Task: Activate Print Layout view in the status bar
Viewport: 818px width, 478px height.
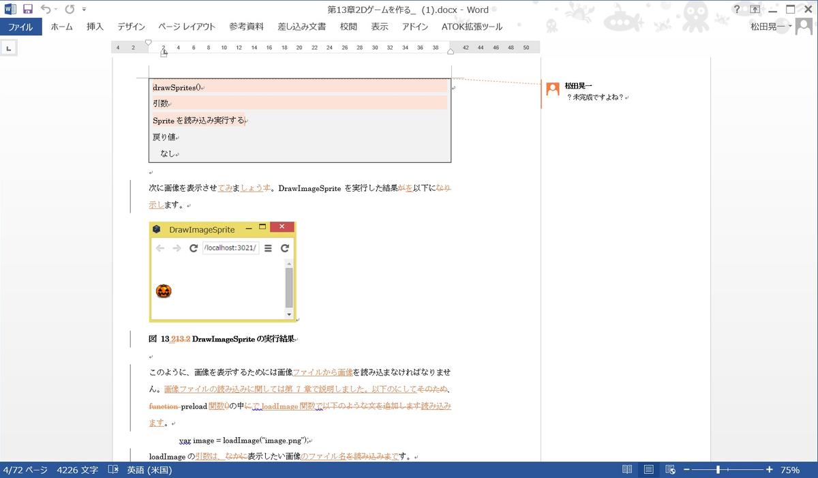Action: 648,470
